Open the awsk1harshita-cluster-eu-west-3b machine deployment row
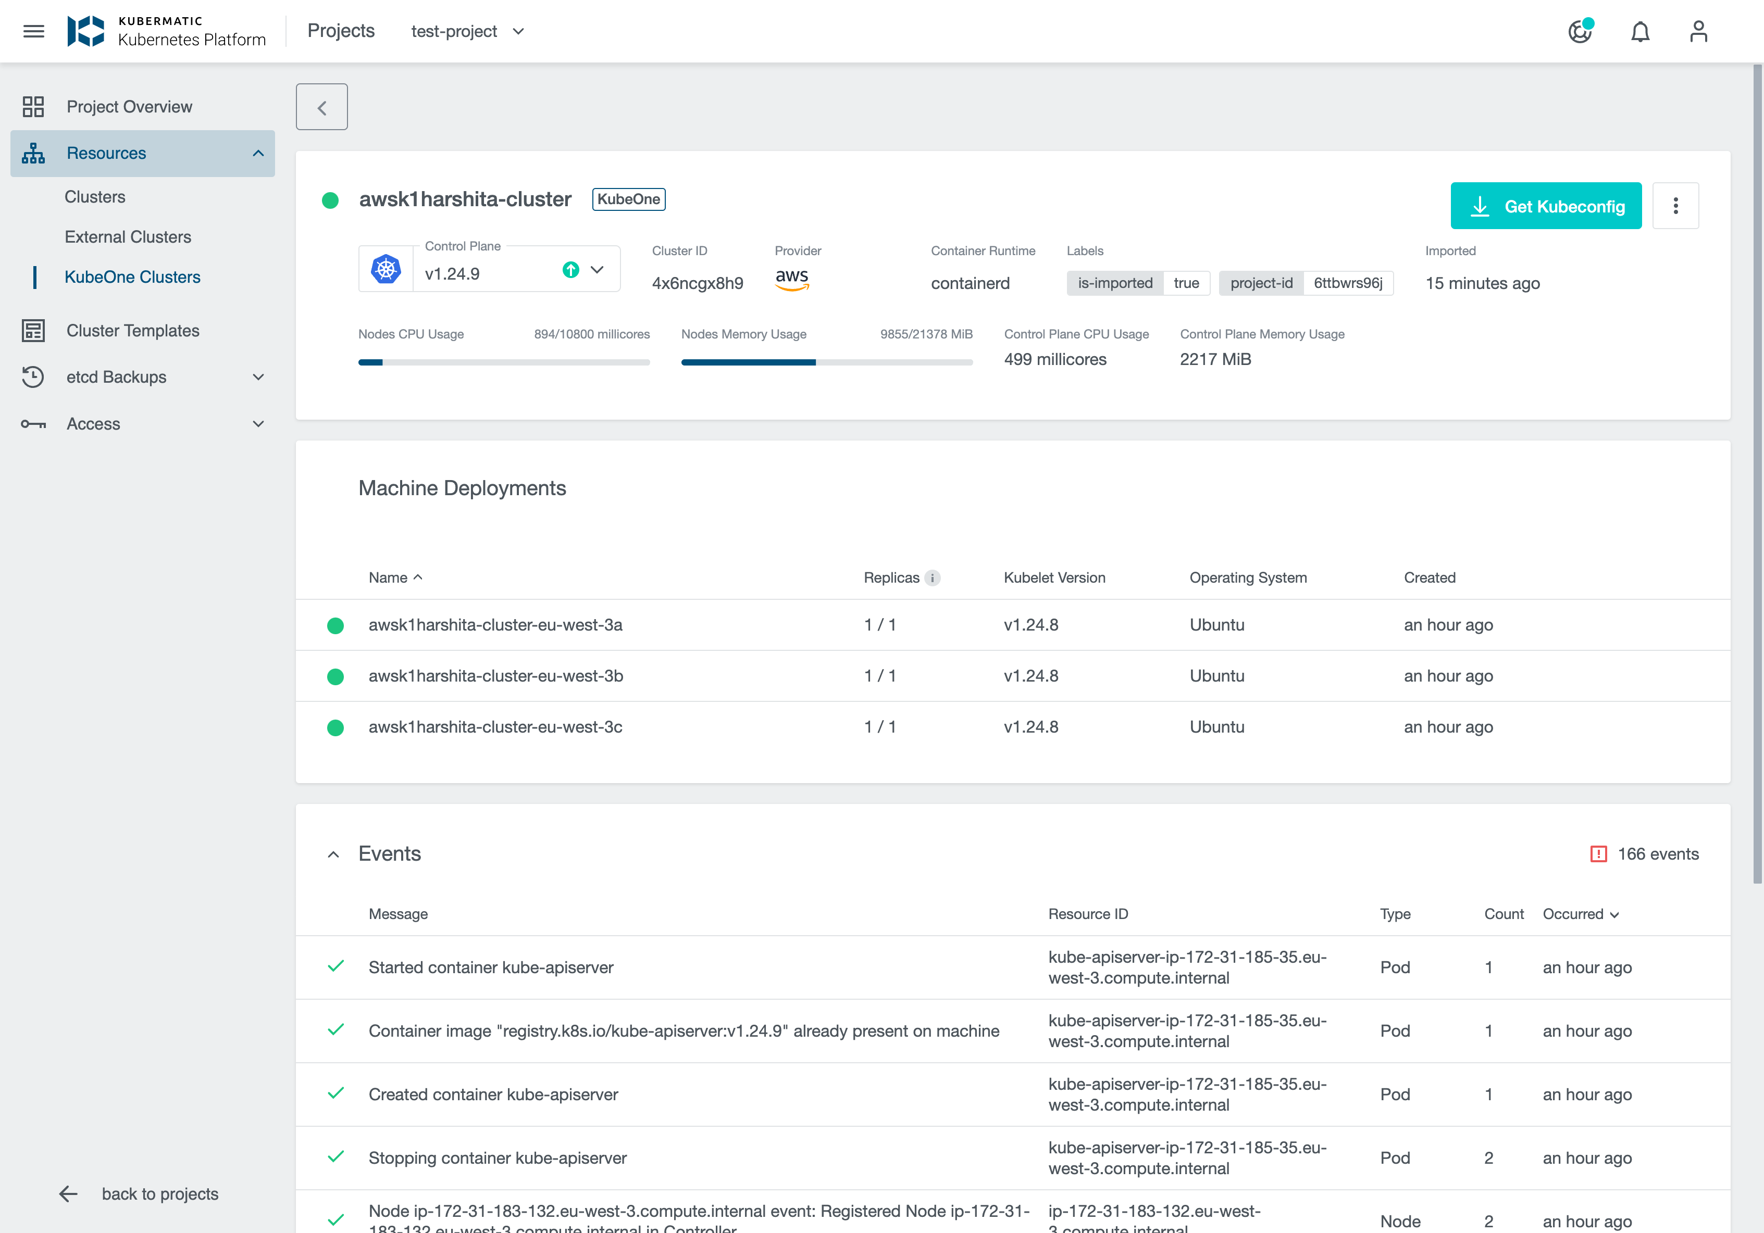Screen dimensions: 1764x1233 (495, 676)
